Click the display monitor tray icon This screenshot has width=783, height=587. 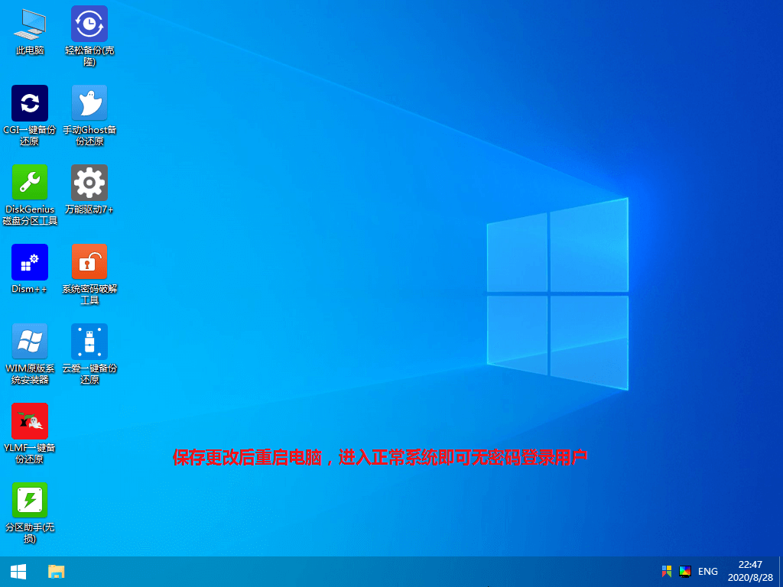coord(685,572)
